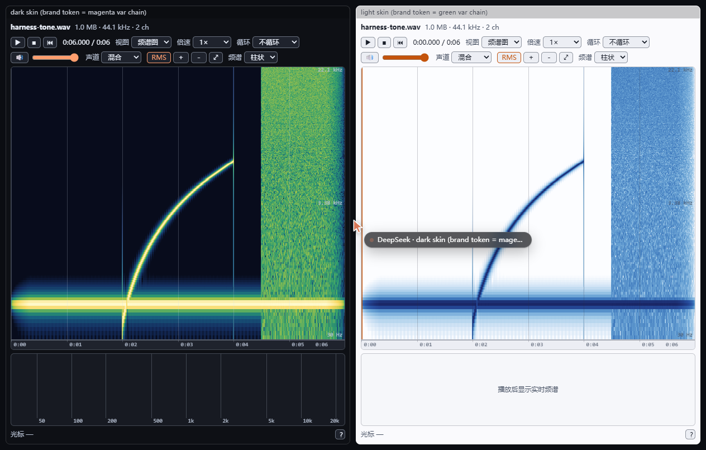The height and width of the screenshot is (450, 706).
Task: Click the 1k frequency label, dark analyzer
Action: [x=190, y=420]
